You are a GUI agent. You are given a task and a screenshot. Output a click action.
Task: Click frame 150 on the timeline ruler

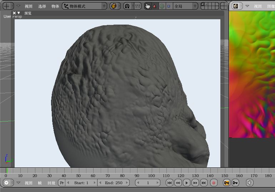[x=225, y=176]
